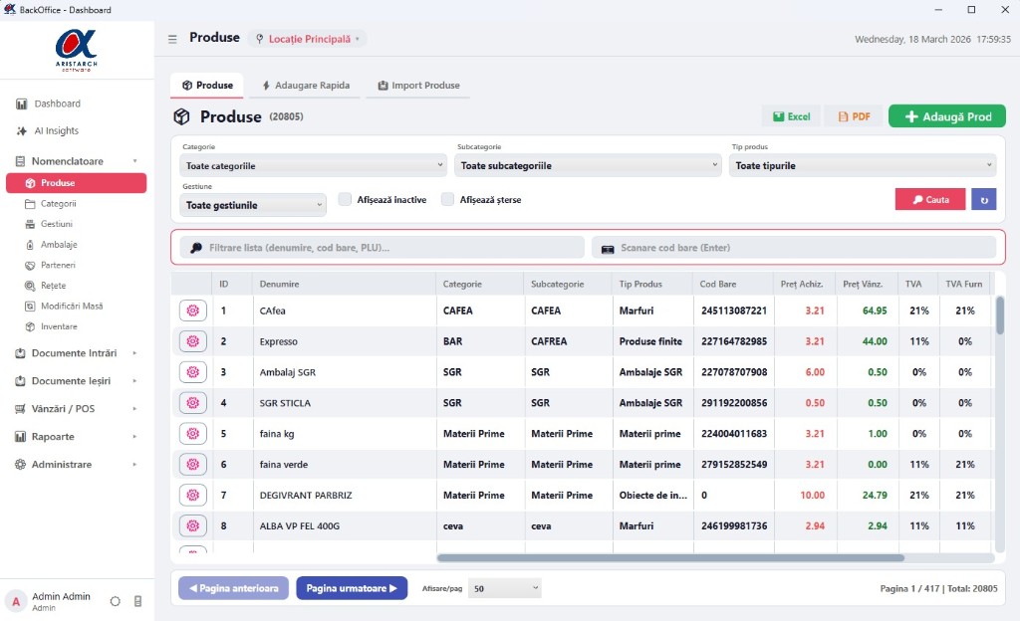Click the search key icon in filter box

pyautogui.click(x=196, y=248)
